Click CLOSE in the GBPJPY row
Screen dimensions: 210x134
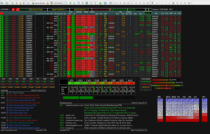[x=21, y=56]
